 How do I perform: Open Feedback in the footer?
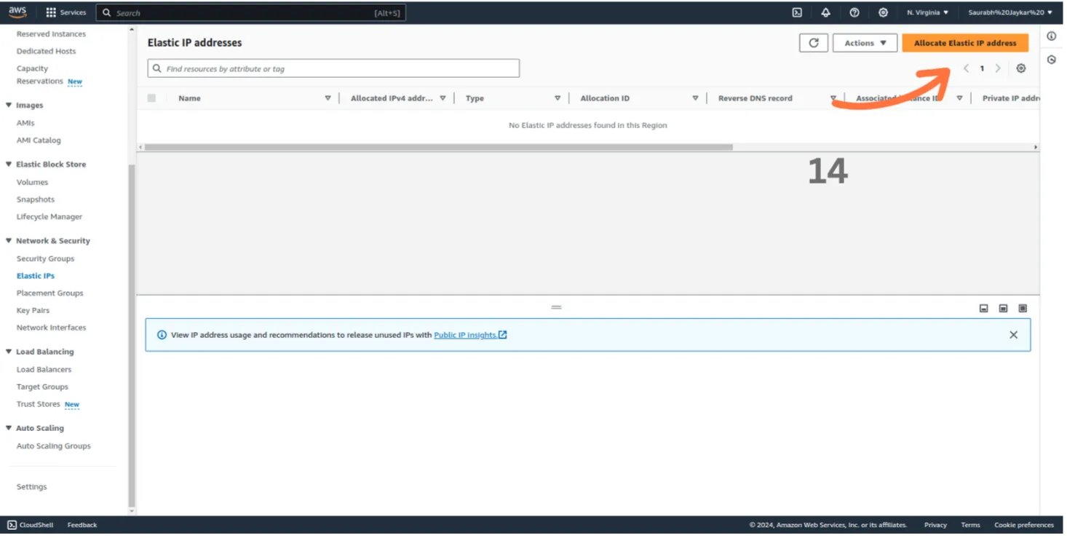[x=82, y=525]
